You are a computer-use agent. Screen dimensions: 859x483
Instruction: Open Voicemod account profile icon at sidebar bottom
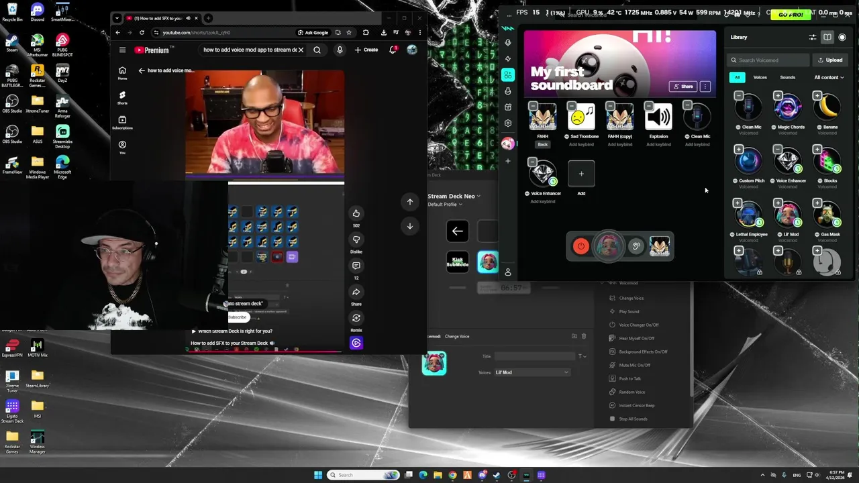coord(508,272)
